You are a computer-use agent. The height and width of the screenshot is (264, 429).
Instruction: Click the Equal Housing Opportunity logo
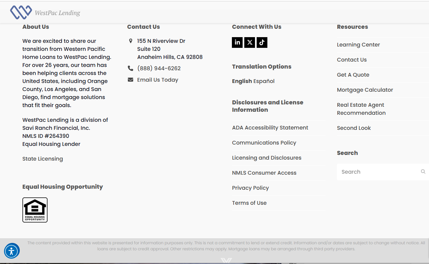(35, 210)
